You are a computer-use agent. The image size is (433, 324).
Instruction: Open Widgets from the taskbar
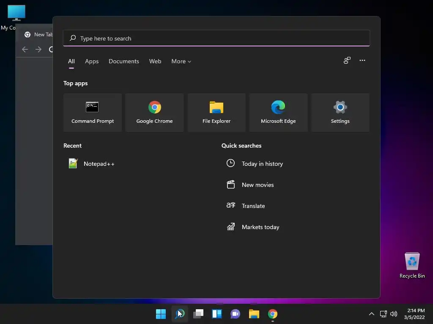217,314
